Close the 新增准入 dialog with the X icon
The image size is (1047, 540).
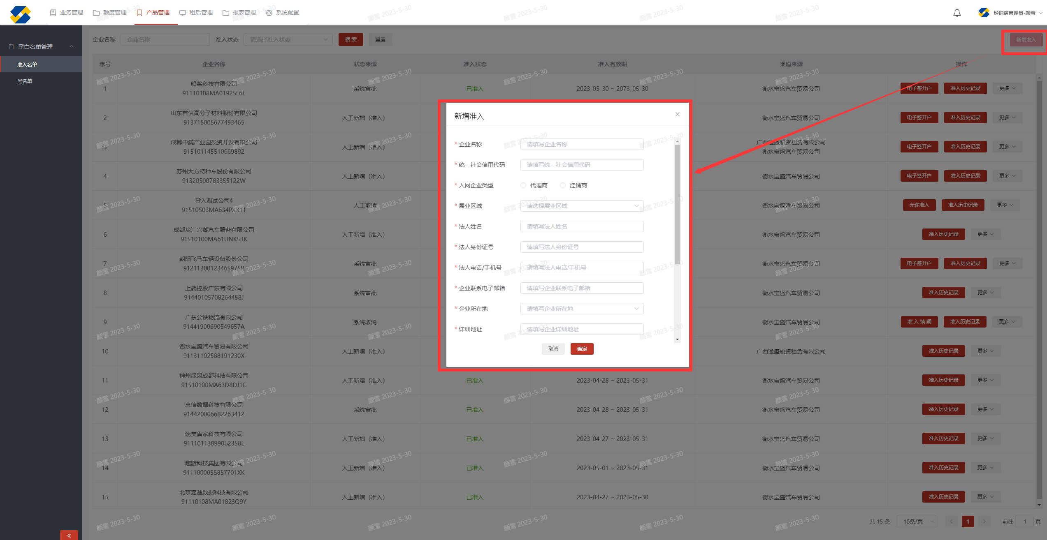(677, 114)
